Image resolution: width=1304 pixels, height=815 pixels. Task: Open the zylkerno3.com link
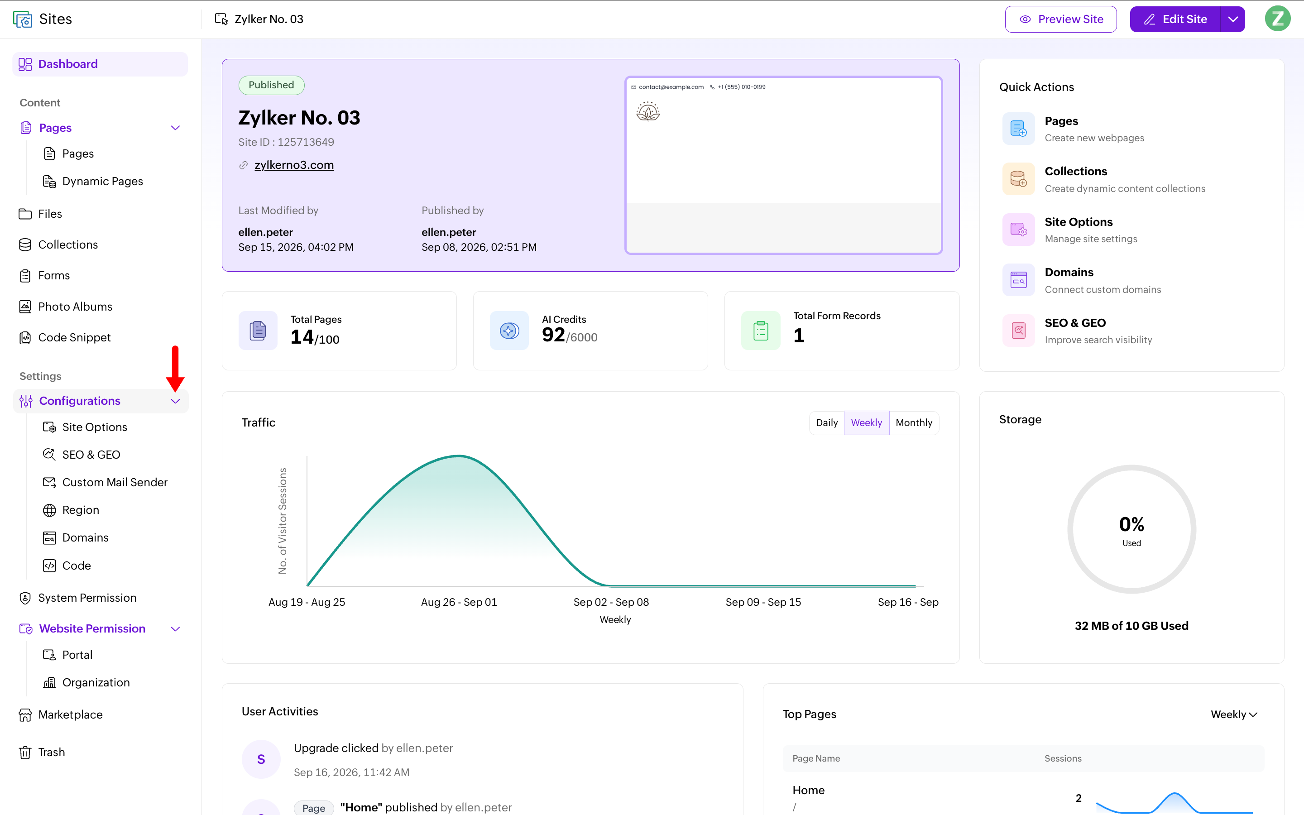[294, 165]
